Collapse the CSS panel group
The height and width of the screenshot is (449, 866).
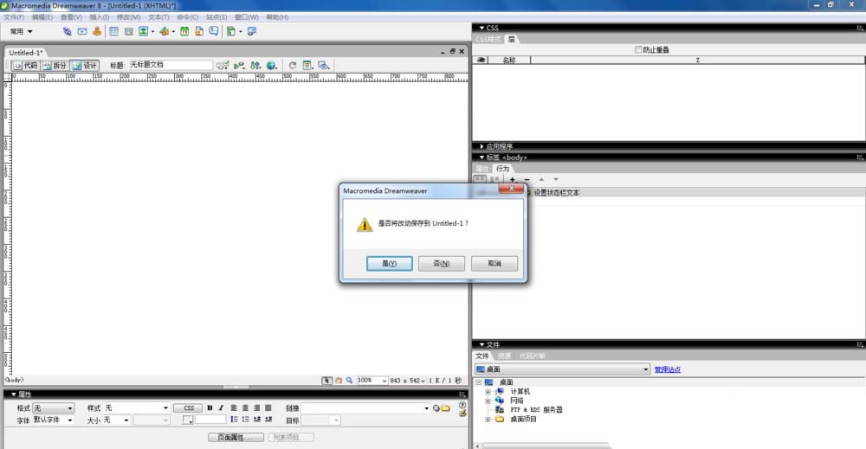tap(481, 28)
